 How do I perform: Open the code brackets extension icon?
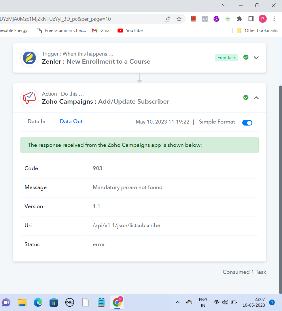[205, 19]
